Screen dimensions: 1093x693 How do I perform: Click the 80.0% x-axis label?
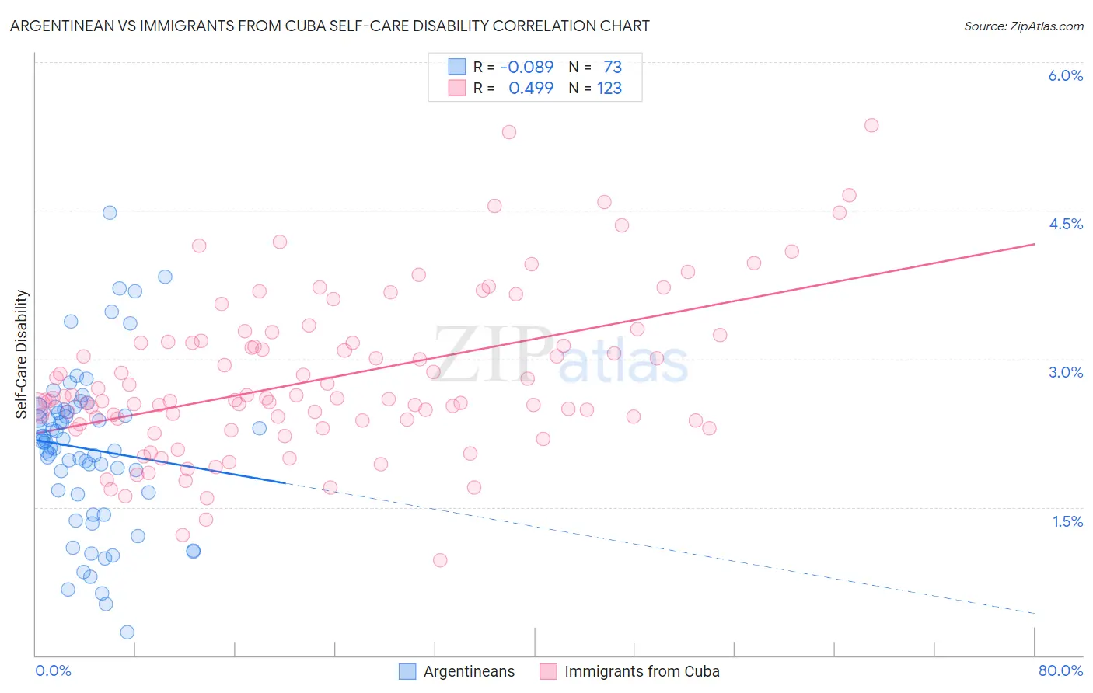[1060, 670]
